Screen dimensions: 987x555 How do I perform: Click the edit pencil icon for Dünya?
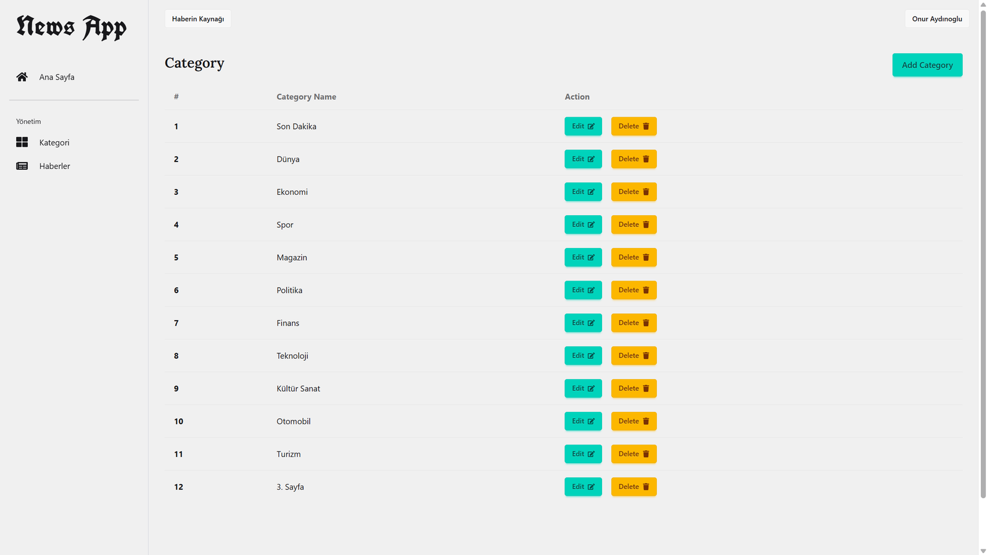591,159
